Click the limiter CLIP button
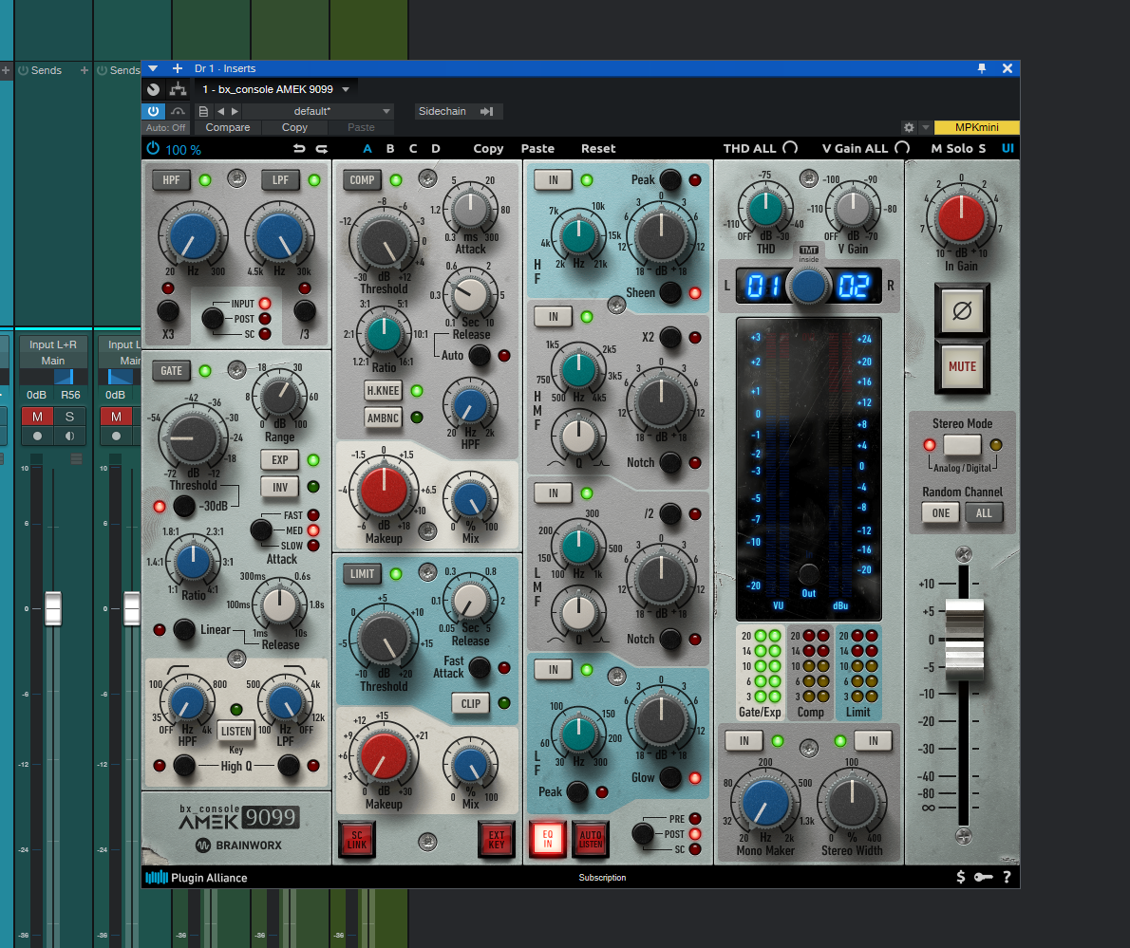Screen dimensions: 1130x948 click(x=471, y=704)
